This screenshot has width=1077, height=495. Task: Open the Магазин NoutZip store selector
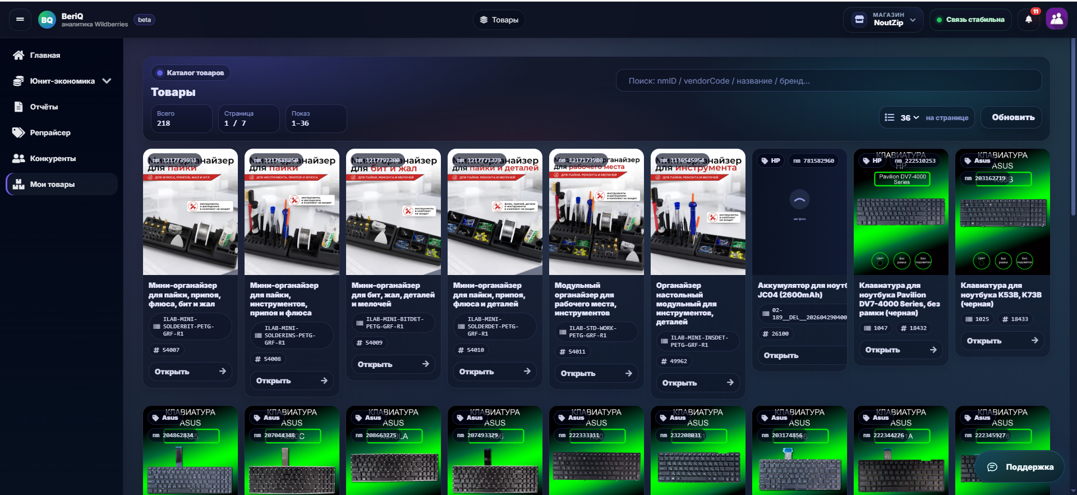pyautogui.click(x=883, y=20)
